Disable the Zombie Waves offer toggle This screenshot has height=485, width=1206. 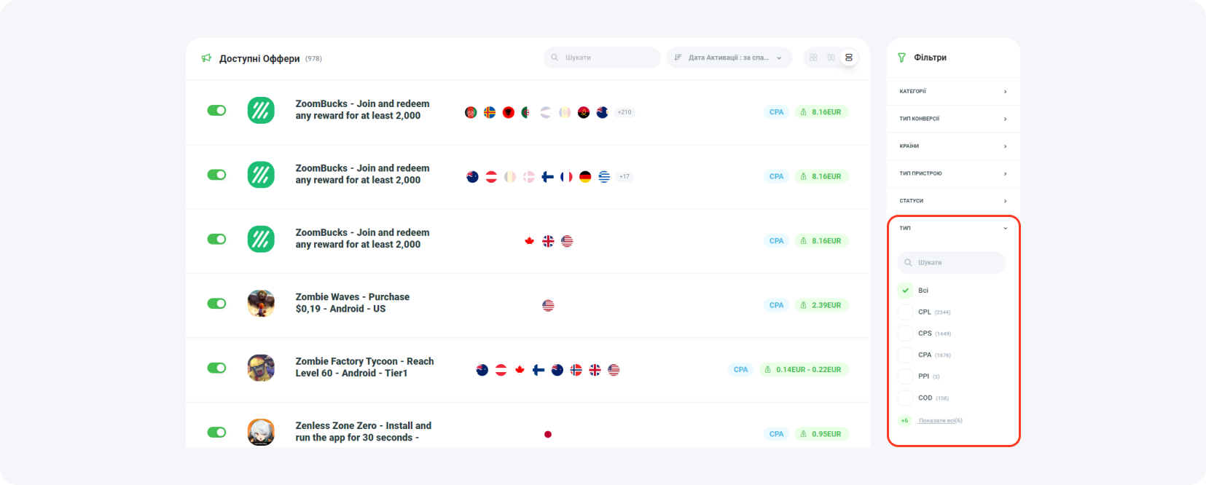point(216,303)
